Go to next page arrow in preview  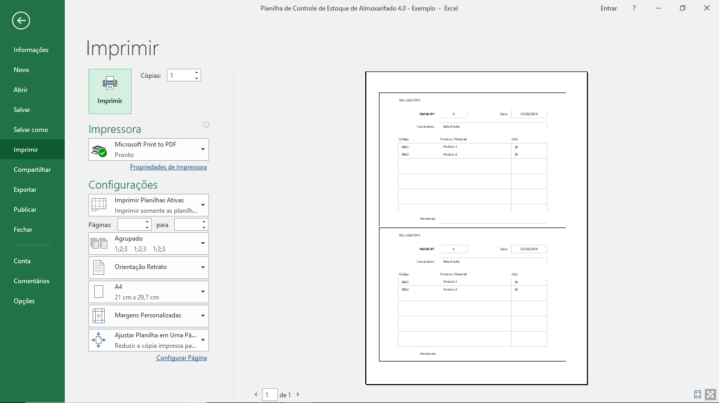pos(298,395)
